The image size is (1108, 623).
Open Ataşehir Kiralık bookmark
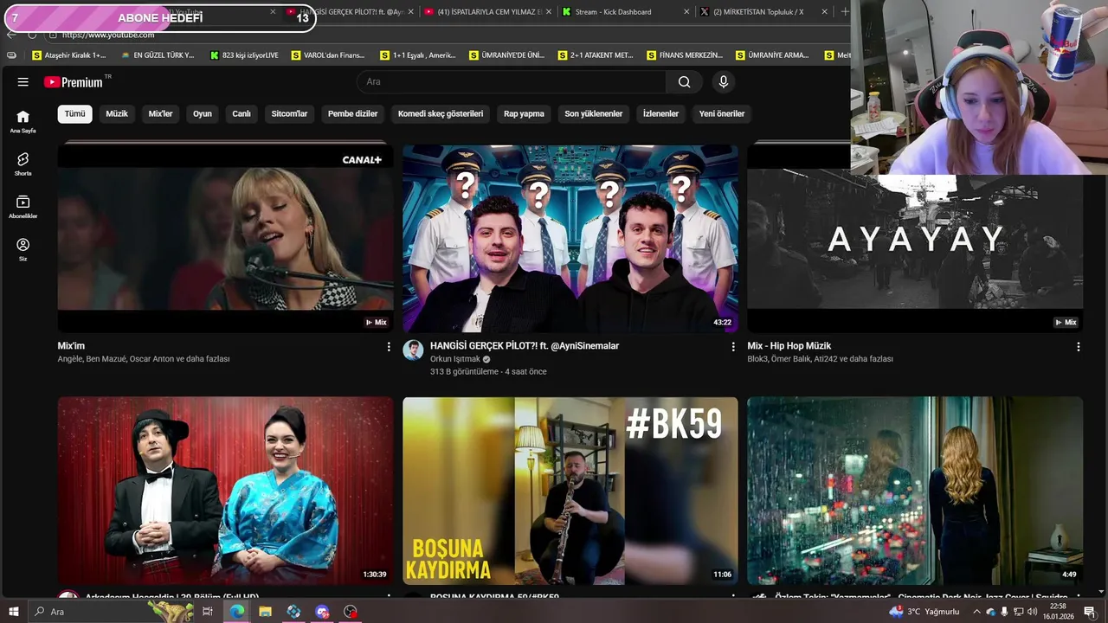[69, 55]
